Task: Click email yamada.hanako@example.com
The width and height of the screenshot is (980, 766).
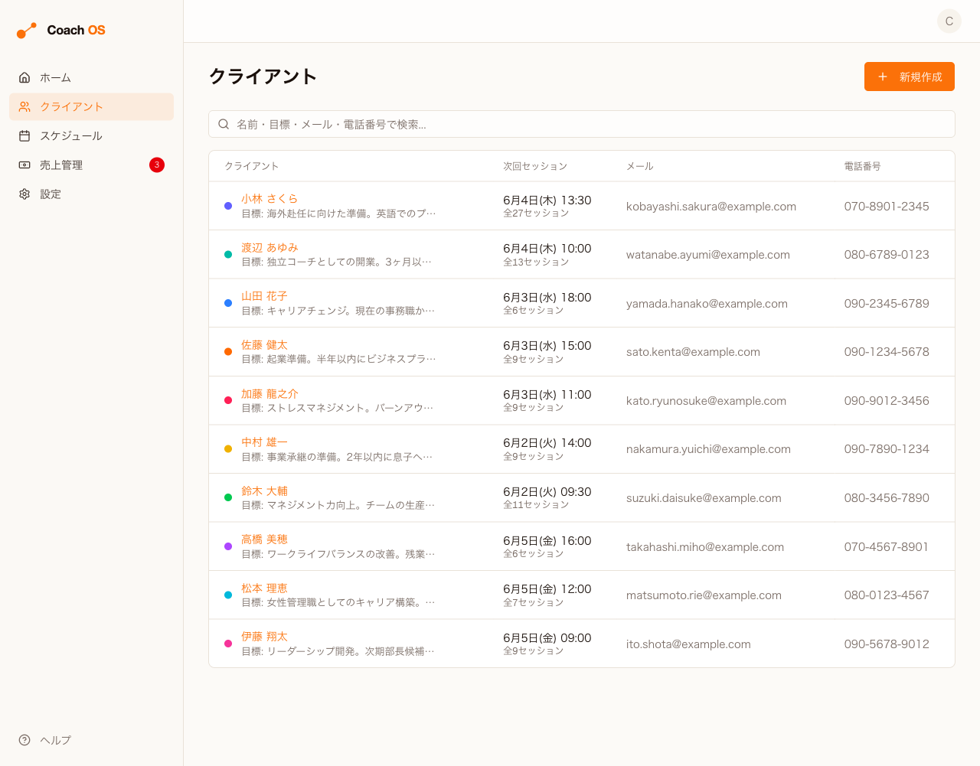Action: (x=707, y=304)
